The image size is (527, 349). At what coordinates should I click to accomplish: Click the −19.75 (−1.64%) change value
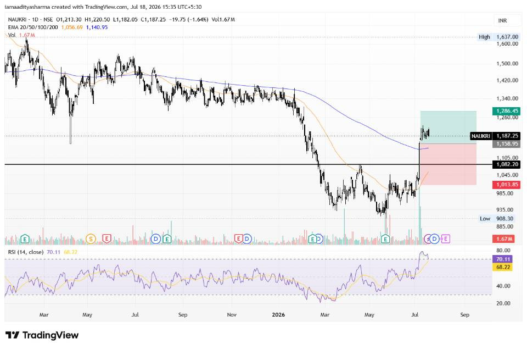pyautogui.click(x=188, y=20)
